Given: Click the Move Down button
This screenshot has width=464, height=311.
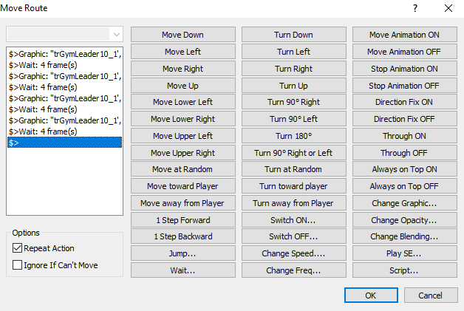Looking at the screenshot, I should (x=183, y=35).
